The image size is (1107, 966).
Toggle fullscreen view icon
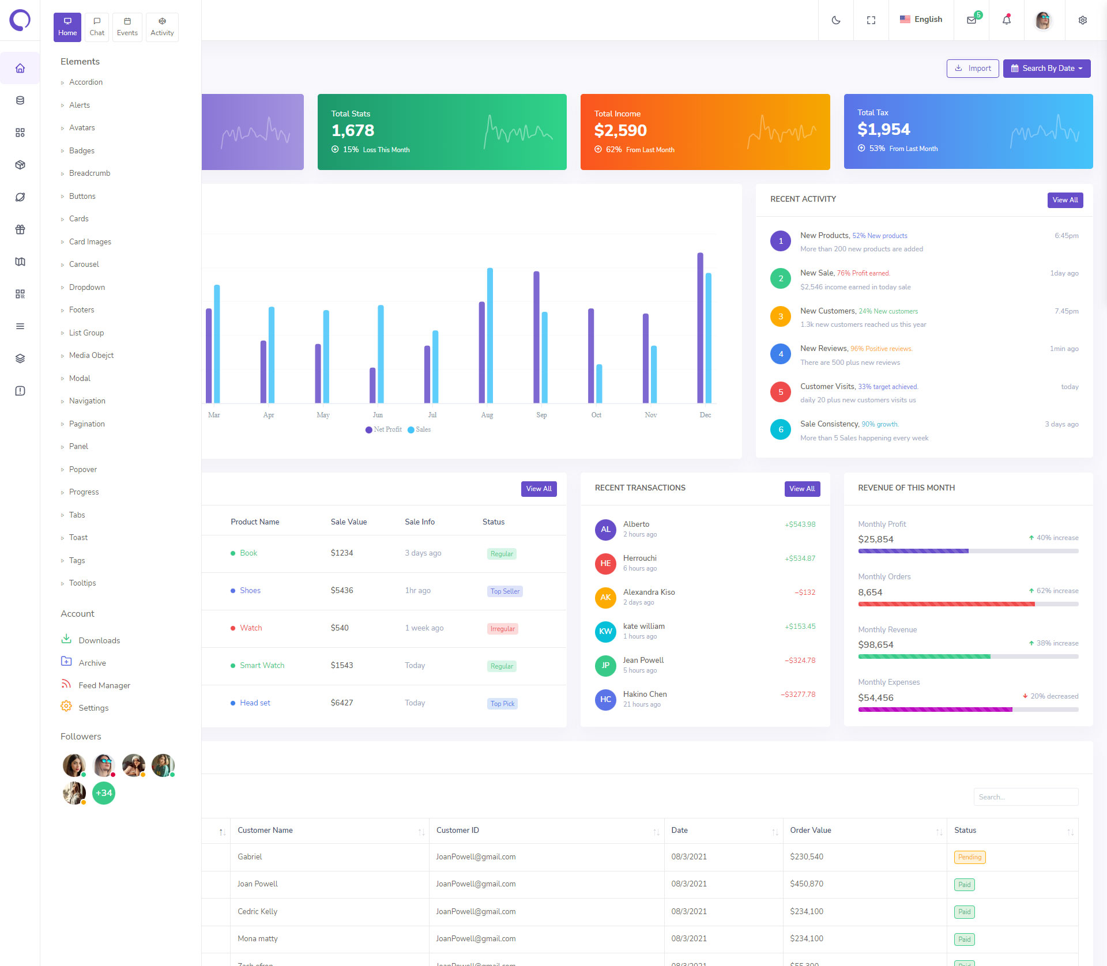click(x=871, y=20)
